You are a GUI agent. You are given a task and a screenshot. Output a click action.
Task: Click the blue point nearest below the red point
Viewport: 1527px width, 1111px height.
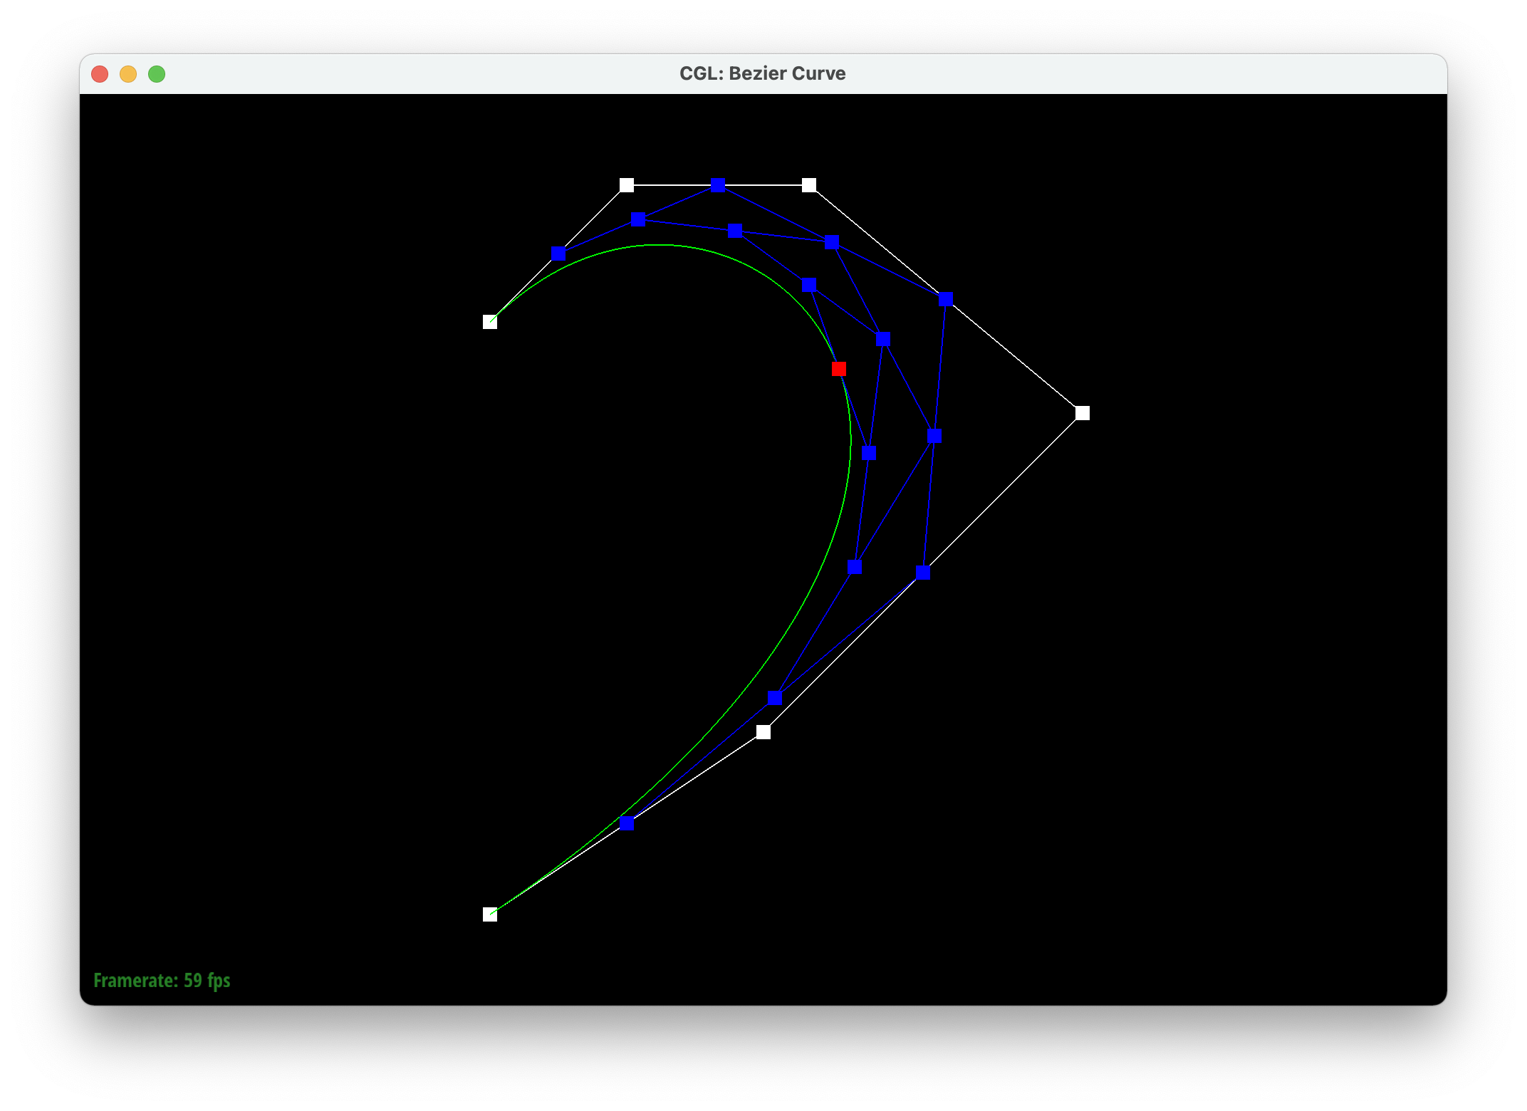pyautogui.click(x=869, y=453)
